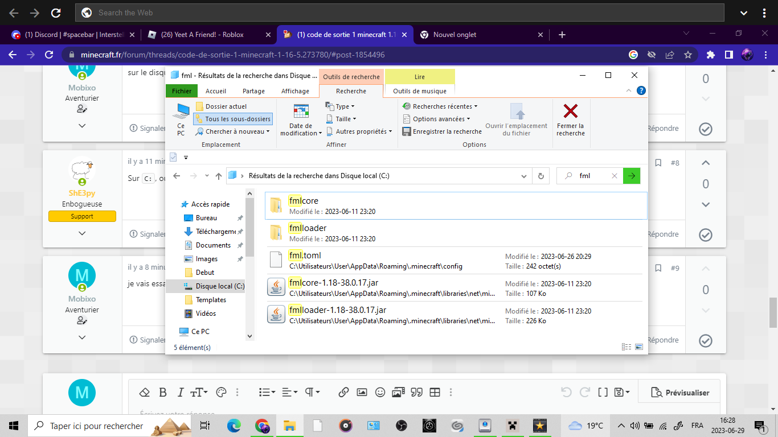Open the Type filter dropdown
Screen dimensions: 778x437
(340, 106)
